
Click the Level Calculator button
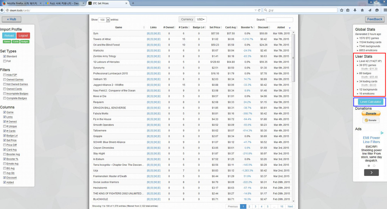click(370, 102)
